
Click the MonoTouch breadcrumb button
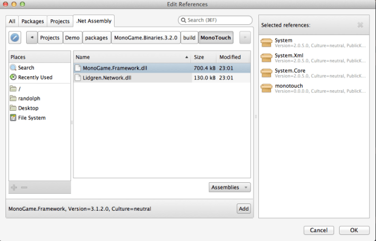215,38
